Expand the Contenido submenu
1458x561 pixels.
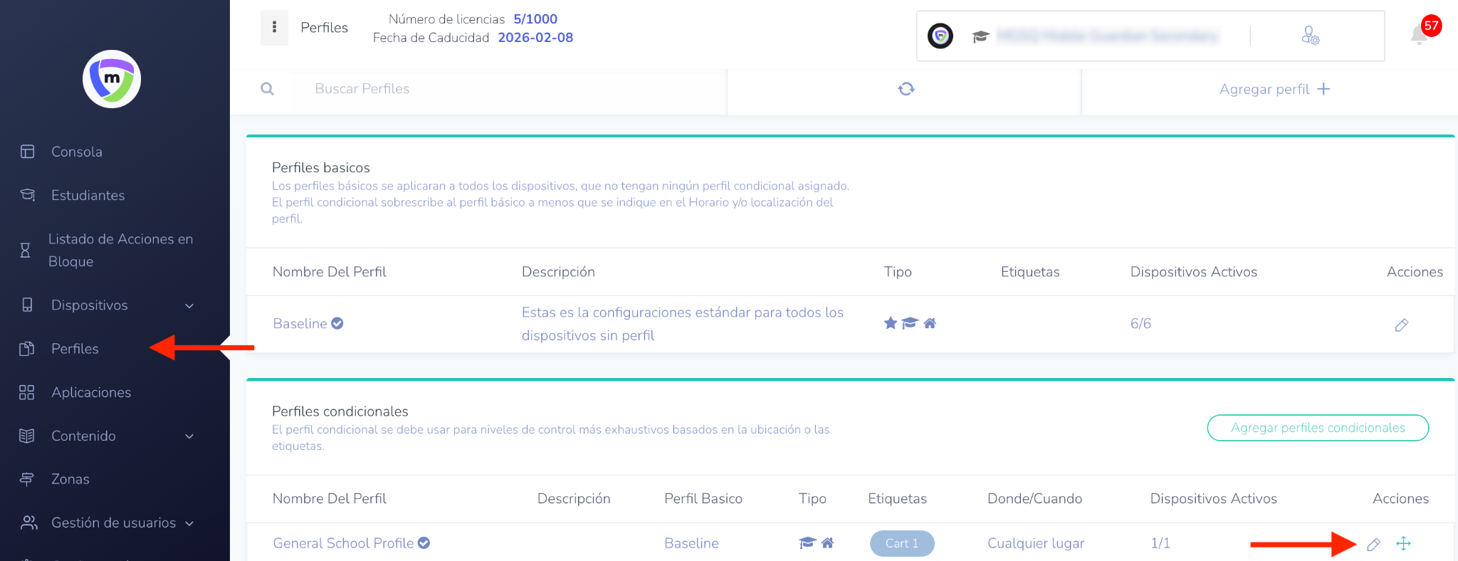[189, 436]
